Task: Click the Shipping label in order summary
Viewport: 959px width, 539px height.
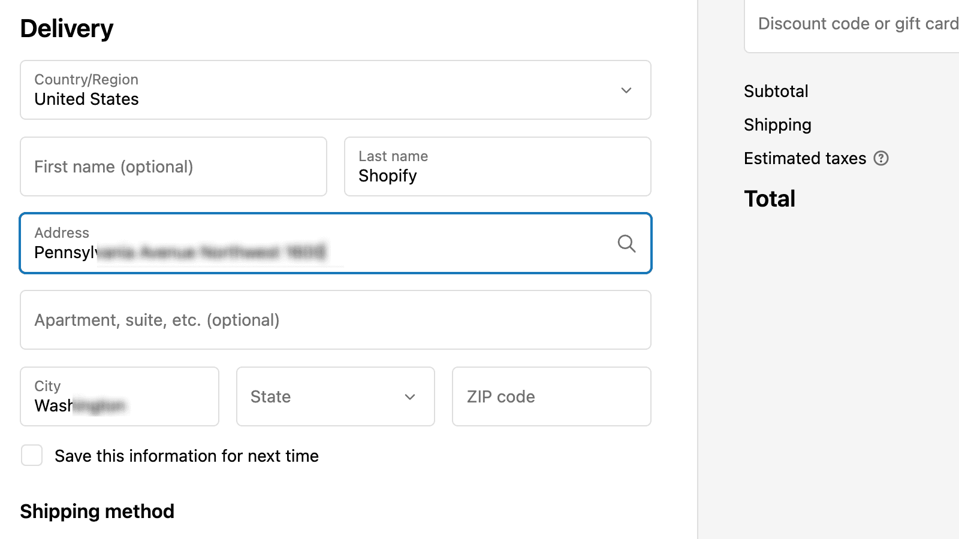Action: pos(777,125)
